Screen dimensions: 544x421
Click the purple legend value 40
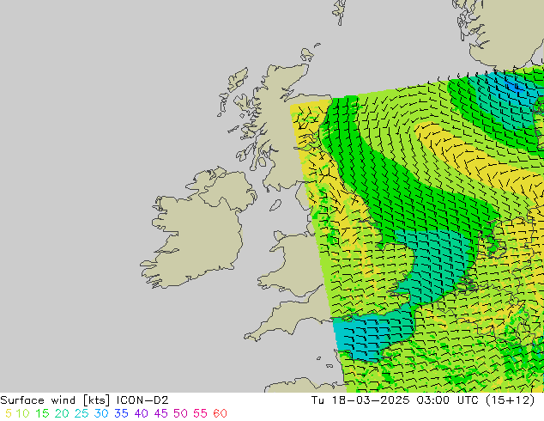coord(141,413)
